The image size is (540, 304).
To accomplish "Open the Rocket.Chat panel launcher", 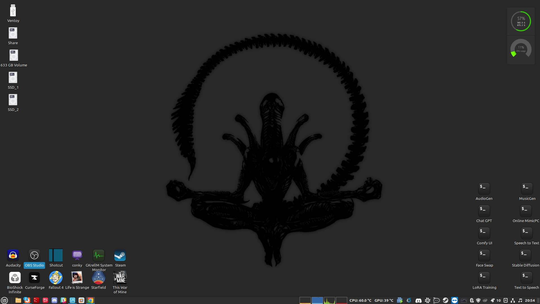I will (45, 300).
